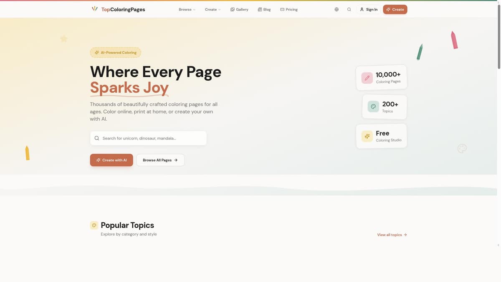
Task: Click the pencil icon on 10,000+ card
Action: pyautogui.click(x=367, y=78)
